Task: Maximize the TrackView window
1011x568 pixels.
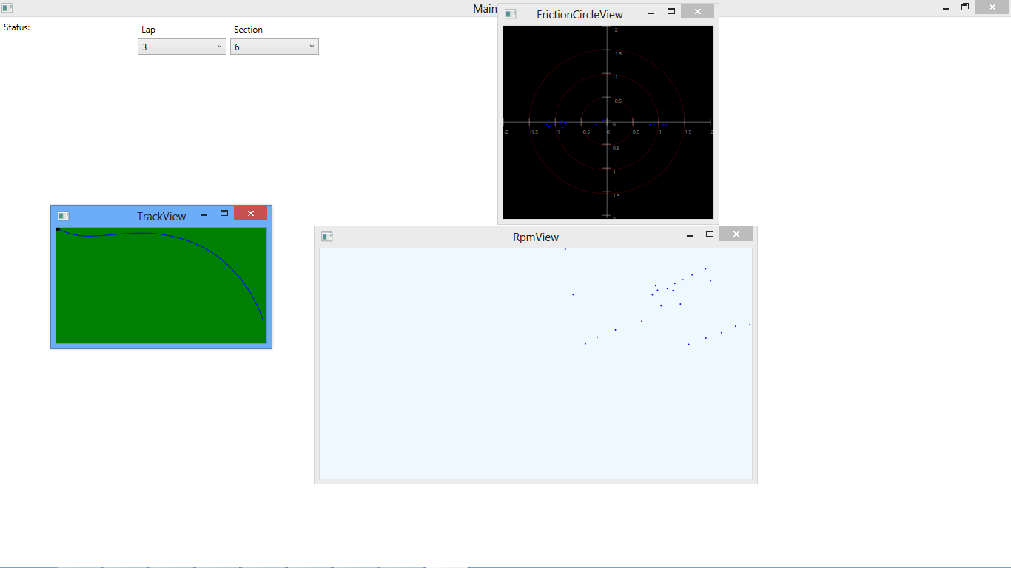Action: (224, 213)
